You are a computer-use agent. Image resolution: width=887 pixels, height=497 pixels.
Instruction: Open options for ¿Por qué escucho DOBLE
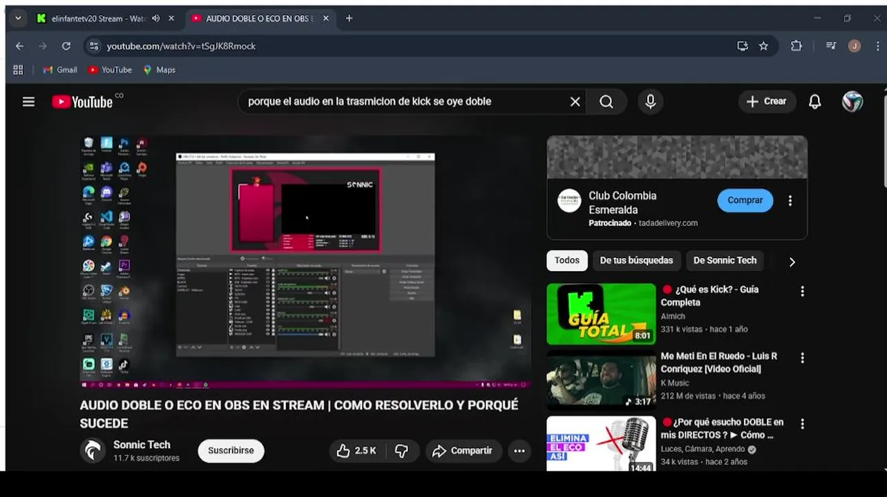click(x=802, y=424)
